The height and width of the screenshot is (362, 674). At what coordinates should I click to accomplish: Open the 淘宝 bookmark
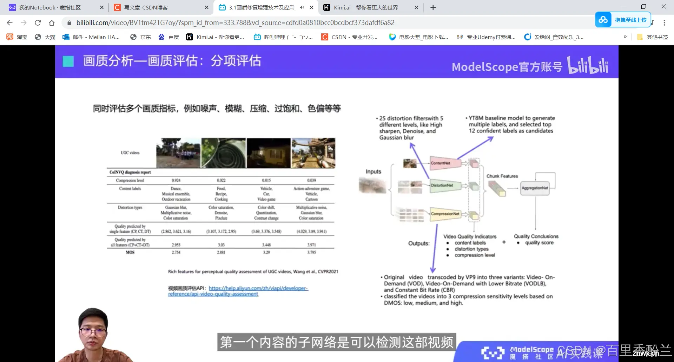pyautogui.click(x=17, y=37)
